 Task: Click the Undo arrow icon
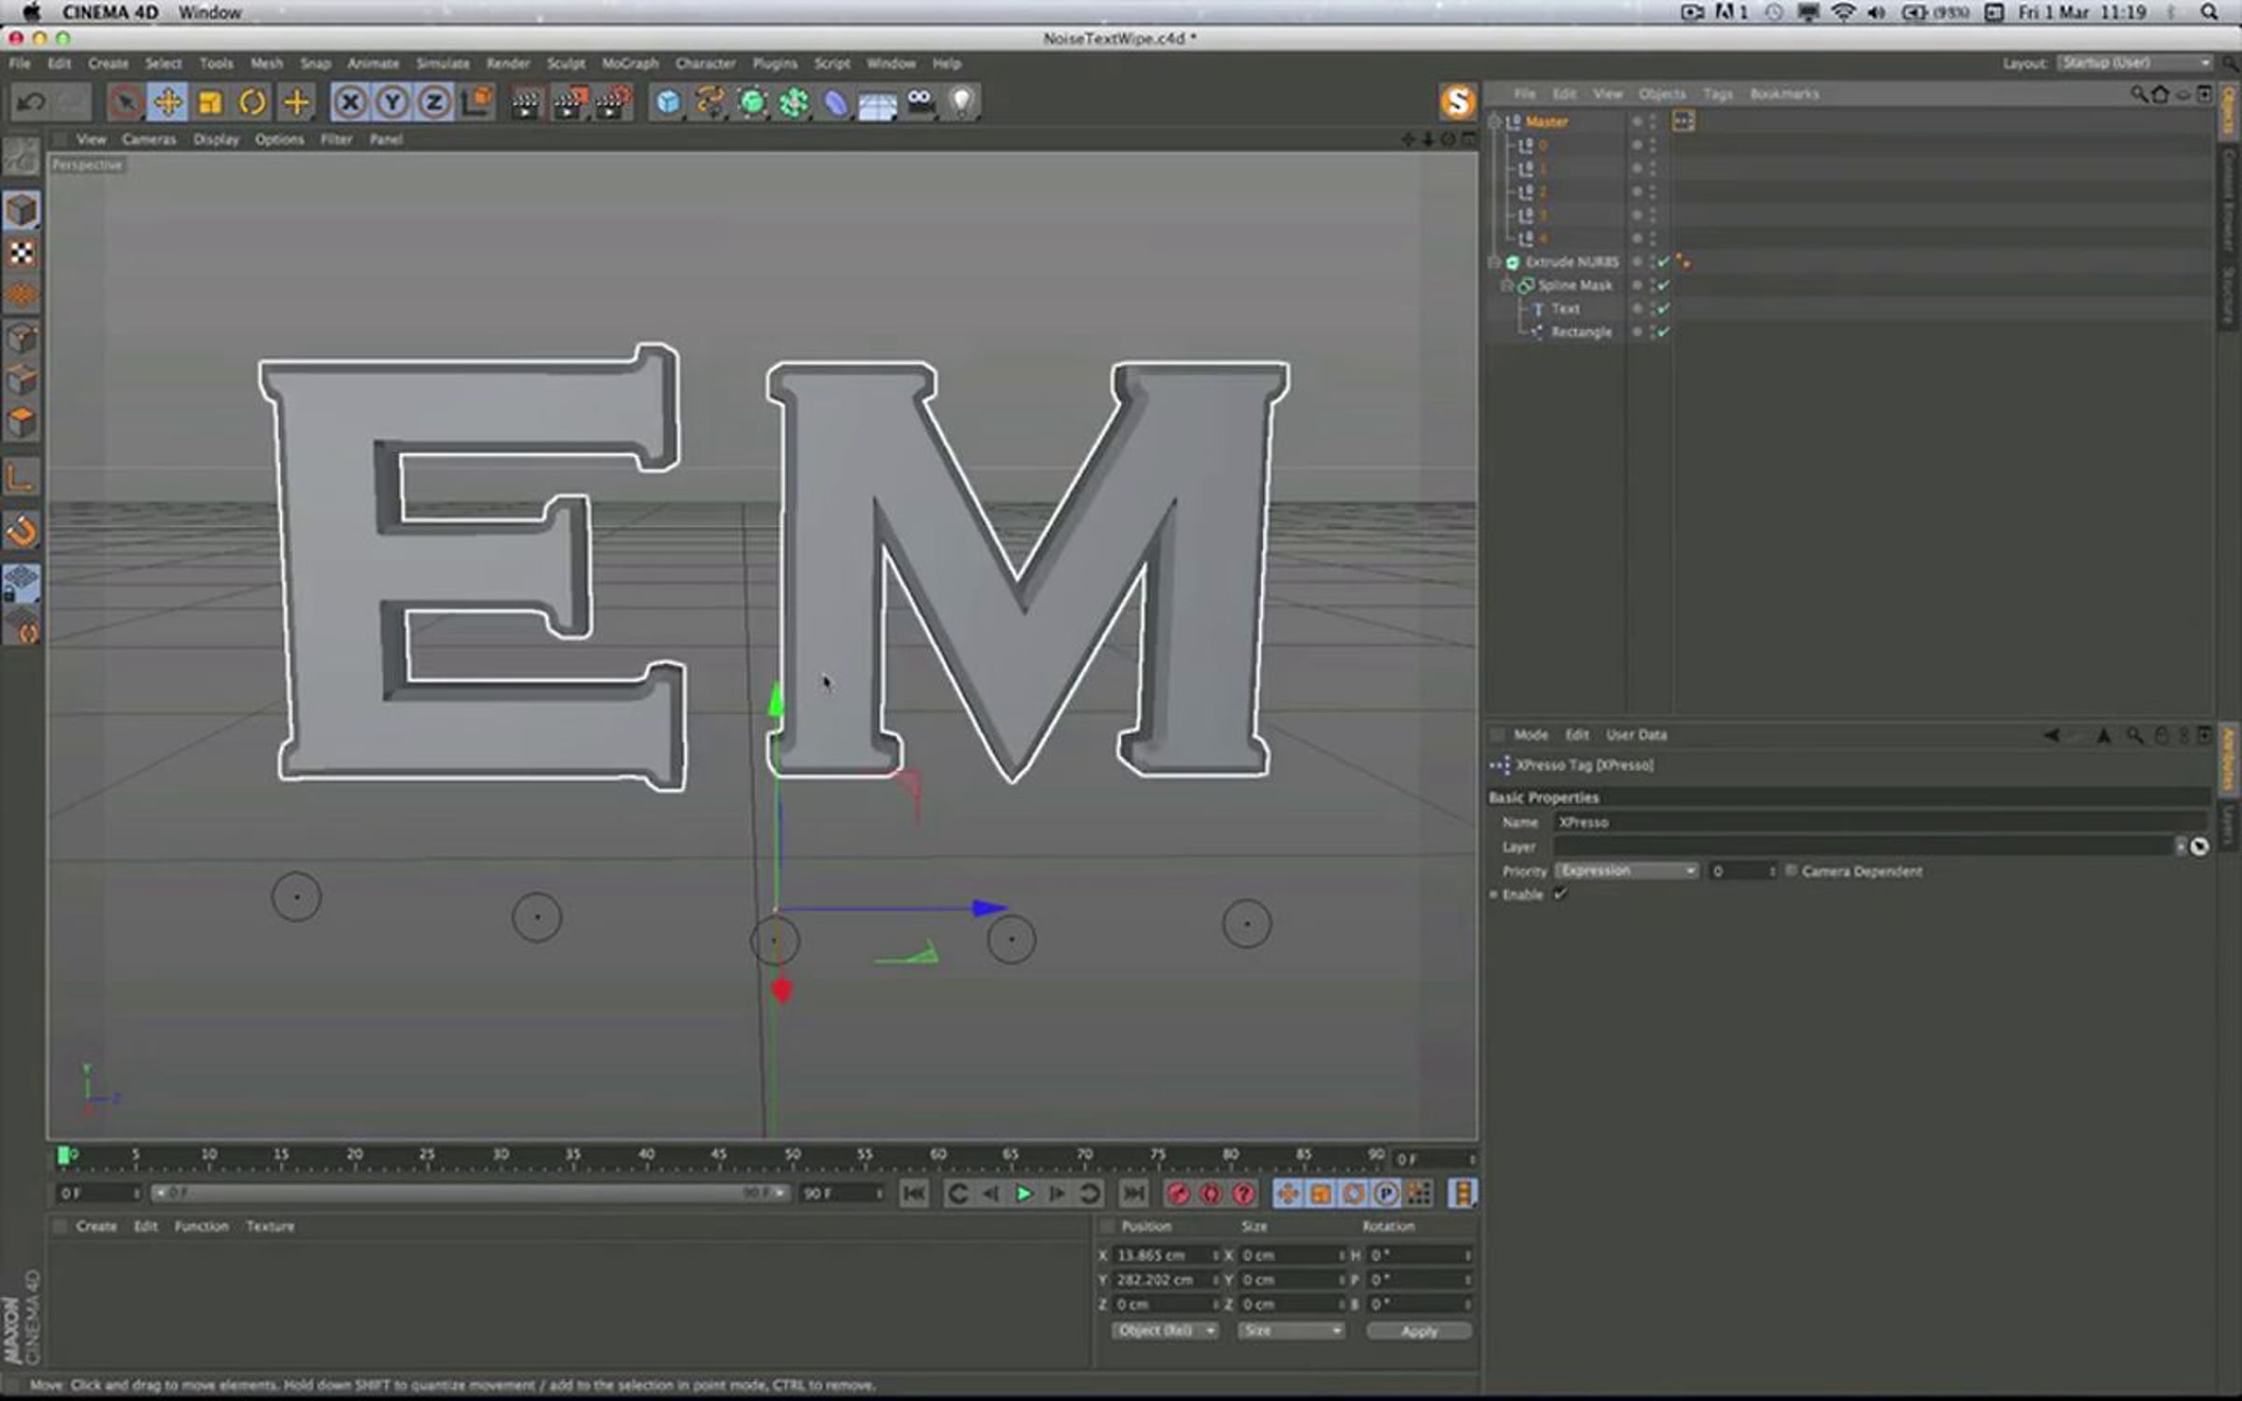(x=31, y=102)
